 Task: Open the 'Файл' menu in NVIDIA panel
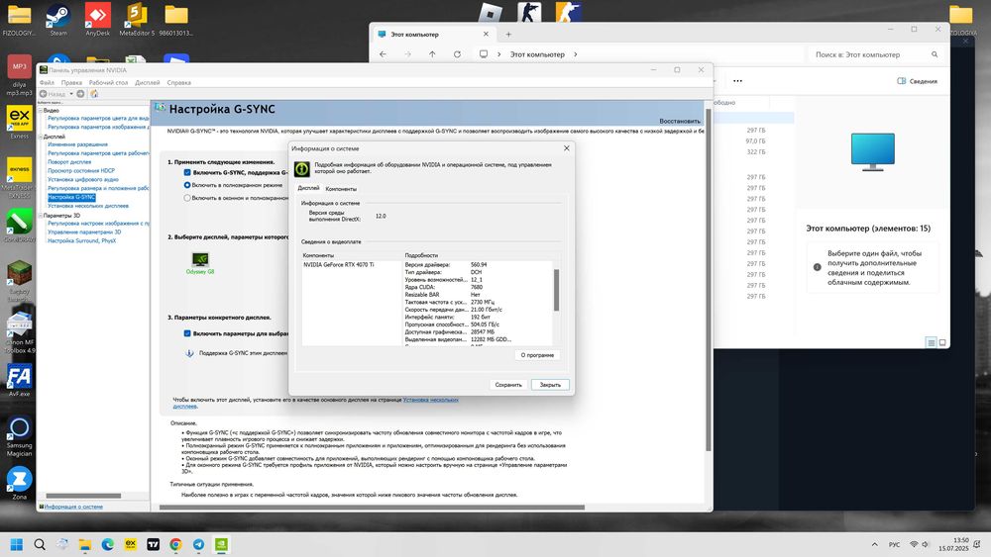(47, 83)
